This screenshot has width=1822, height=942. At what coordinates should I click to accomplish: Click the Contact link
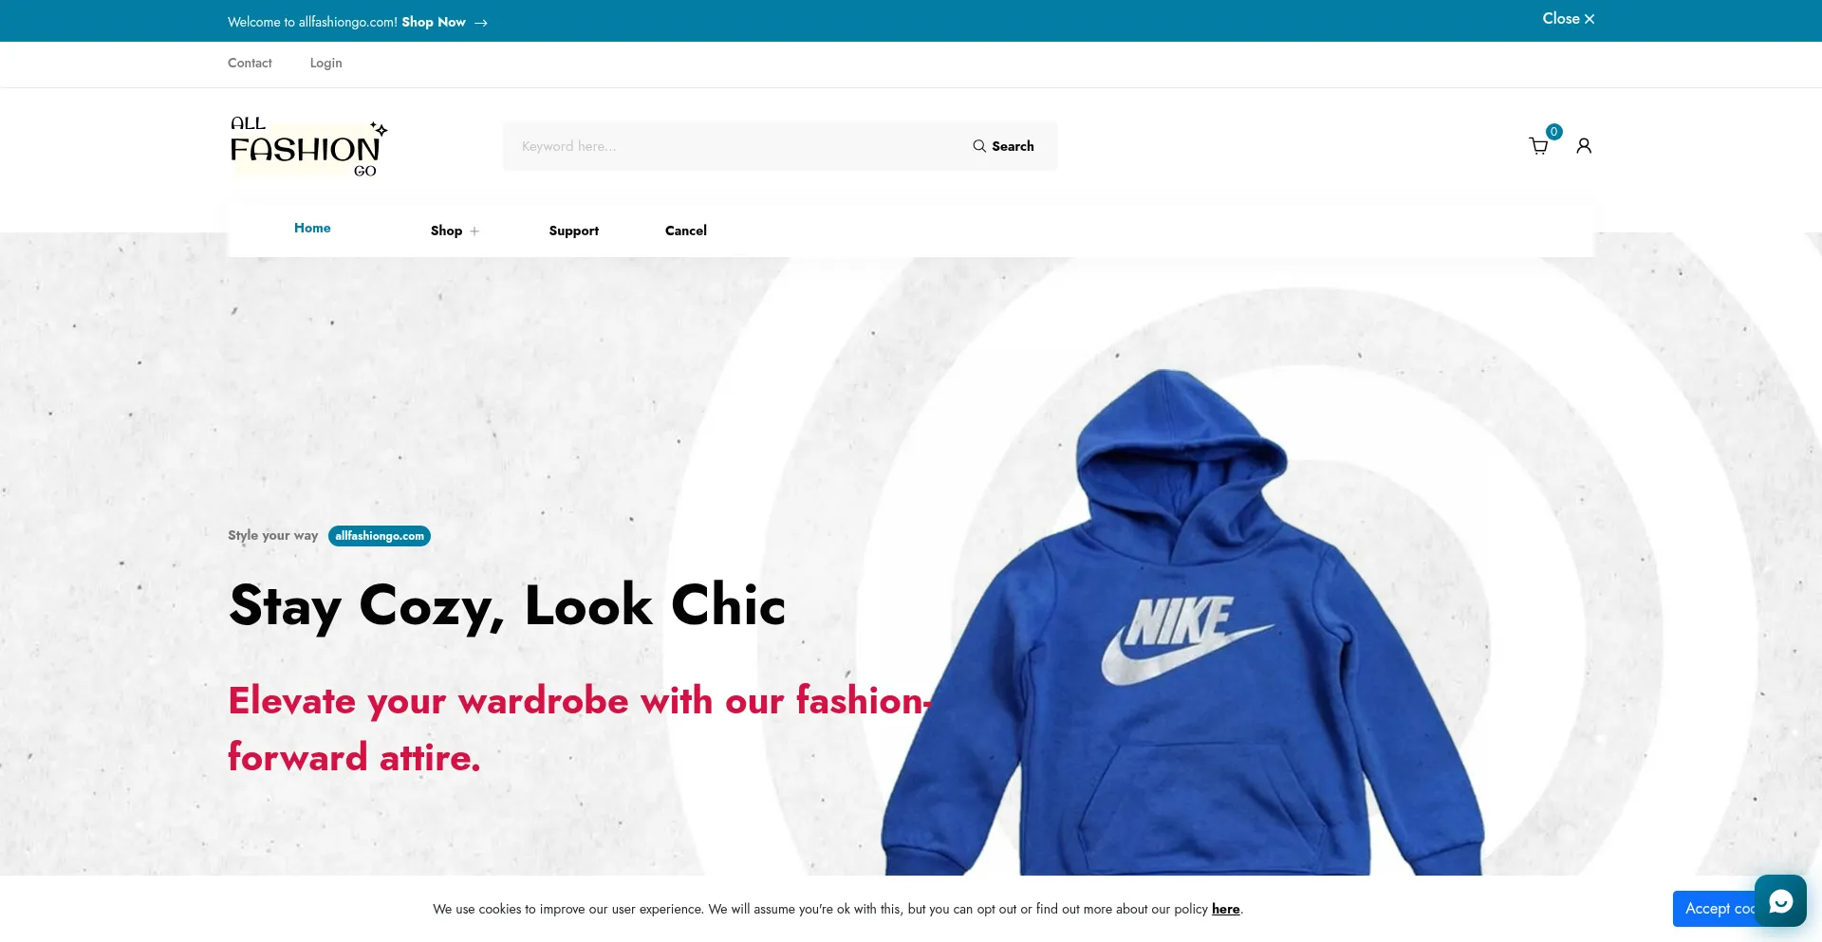[250, 63]
